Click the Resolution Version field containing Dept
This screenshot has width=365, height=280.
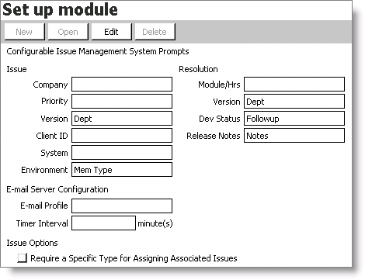tap(294, 101)
